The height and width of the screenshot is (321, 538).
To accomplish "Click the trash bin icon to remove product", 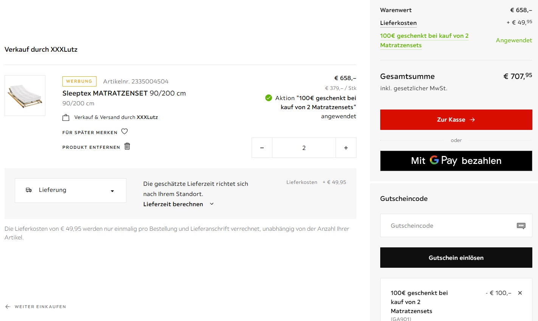I will click(127, 146).
